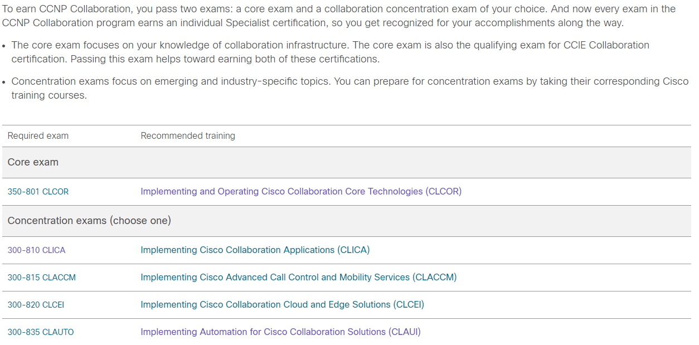The height and width of the screenshot is (345, 699).
Task: Open the 300-810 CLICA exam link
Action: point(36,250)
